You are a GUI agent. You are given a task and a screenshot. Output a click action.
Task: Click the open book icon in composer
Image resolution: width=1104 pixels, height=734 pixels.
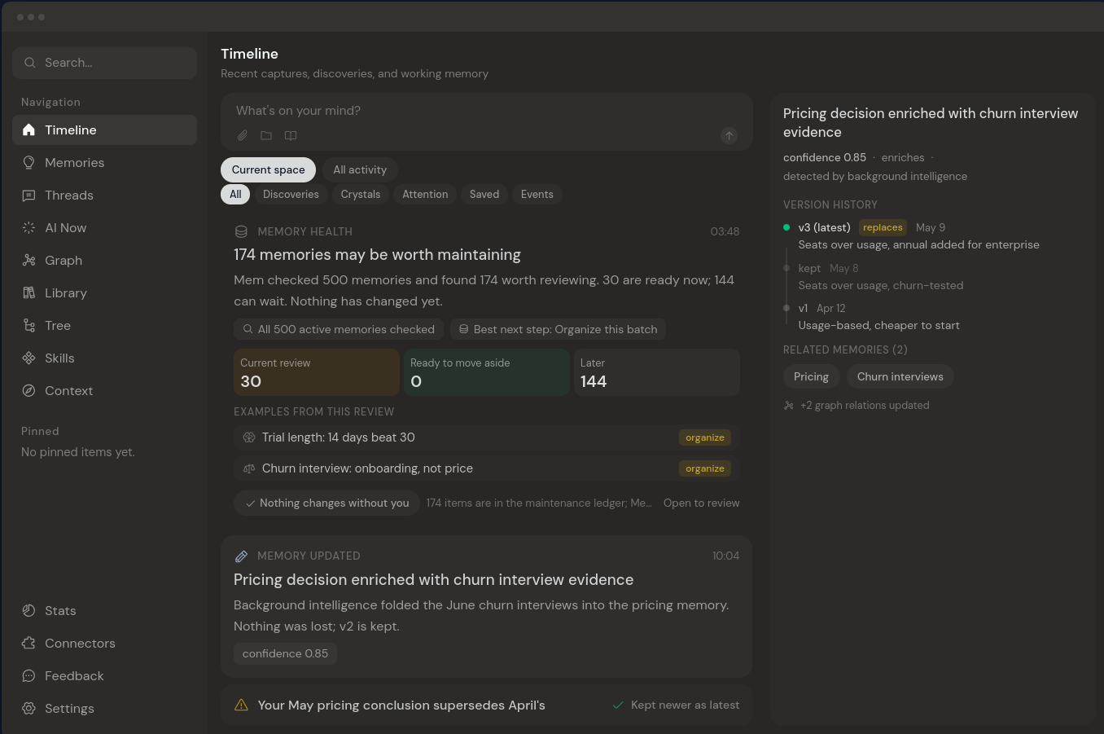[x=291, y=135]
